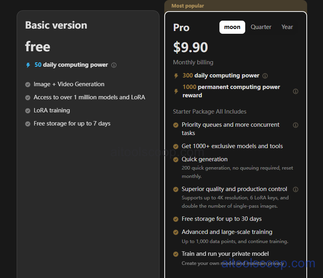The image size is (323, 278).
Task: Click the checkmark icon beside Quick generation
Action: point(175,159)
